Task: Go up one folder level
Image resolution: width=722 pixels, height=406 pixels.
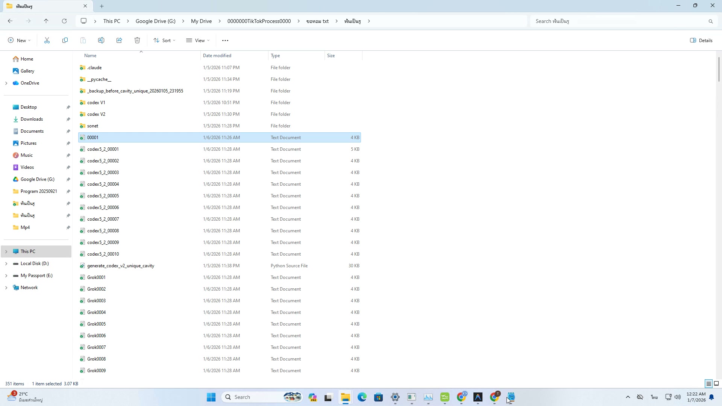Action: [x=46, y=21]
